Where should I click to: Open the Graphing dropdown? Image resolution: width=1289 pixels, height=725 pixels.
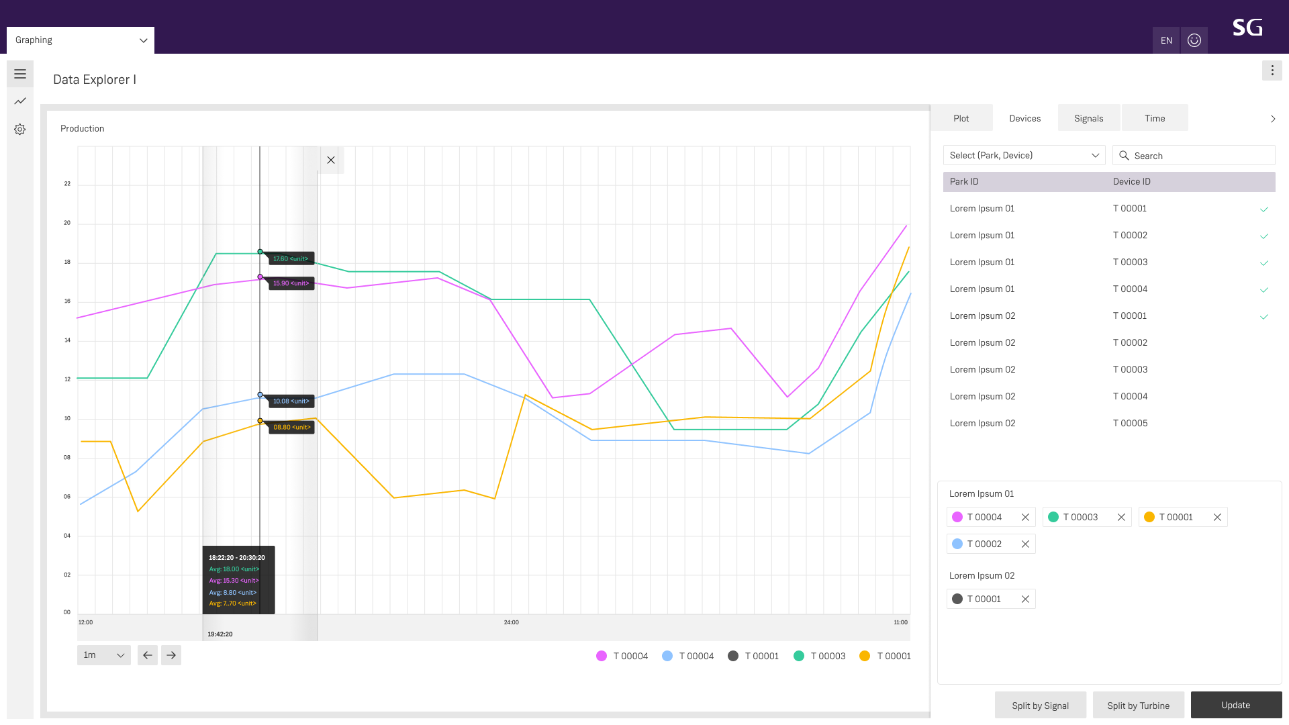coord(81,40)
